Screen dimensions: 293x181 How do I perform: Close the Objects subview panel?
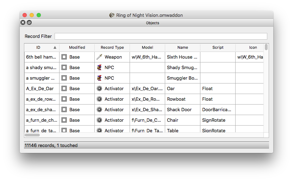(x=23, y=22)
